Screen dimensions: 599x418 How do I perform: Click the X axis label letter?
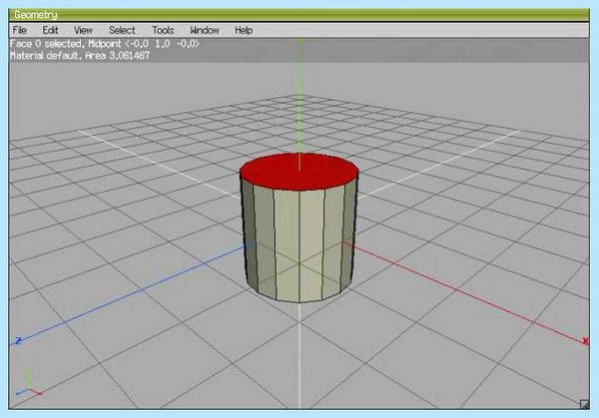[585, 341]
